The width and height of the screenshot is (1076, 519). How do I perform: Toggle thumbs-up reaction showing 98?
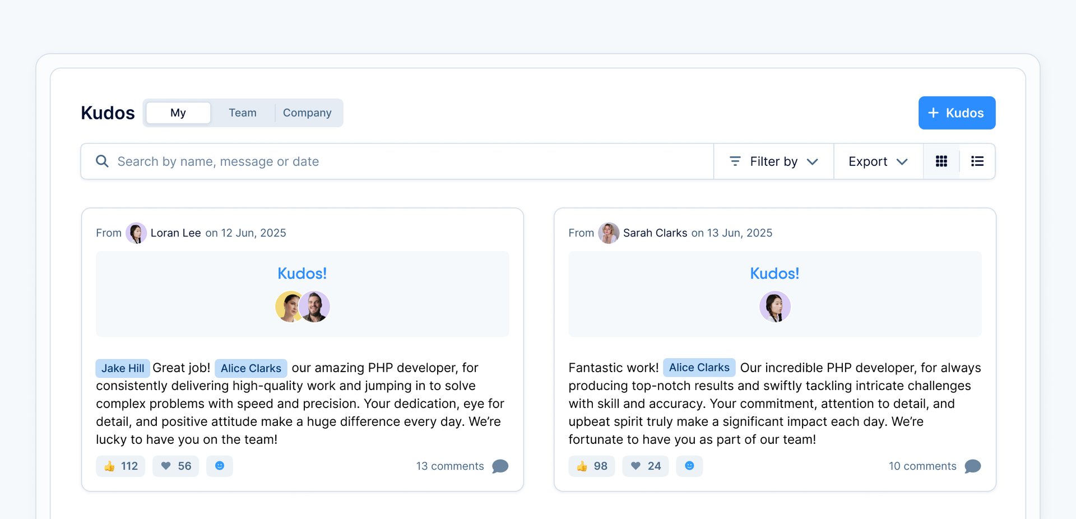click(592, 466)
